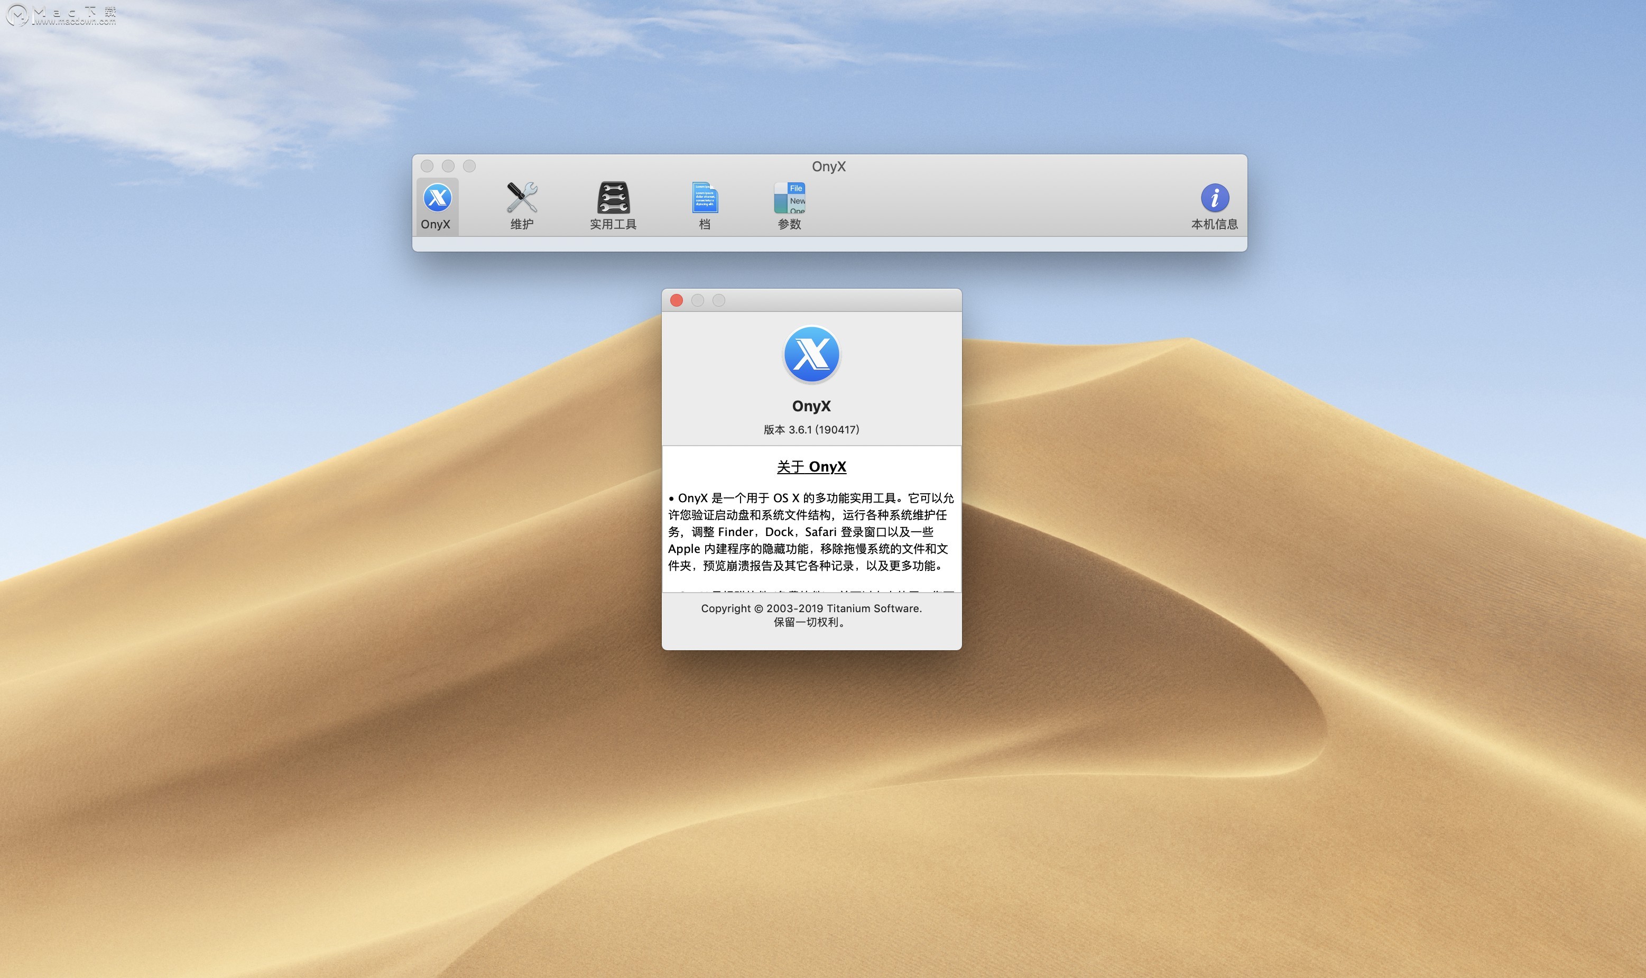This screenshot has height=978, width=1646.
Task: Close the About OnyX window
Action: tap(677, 300)
